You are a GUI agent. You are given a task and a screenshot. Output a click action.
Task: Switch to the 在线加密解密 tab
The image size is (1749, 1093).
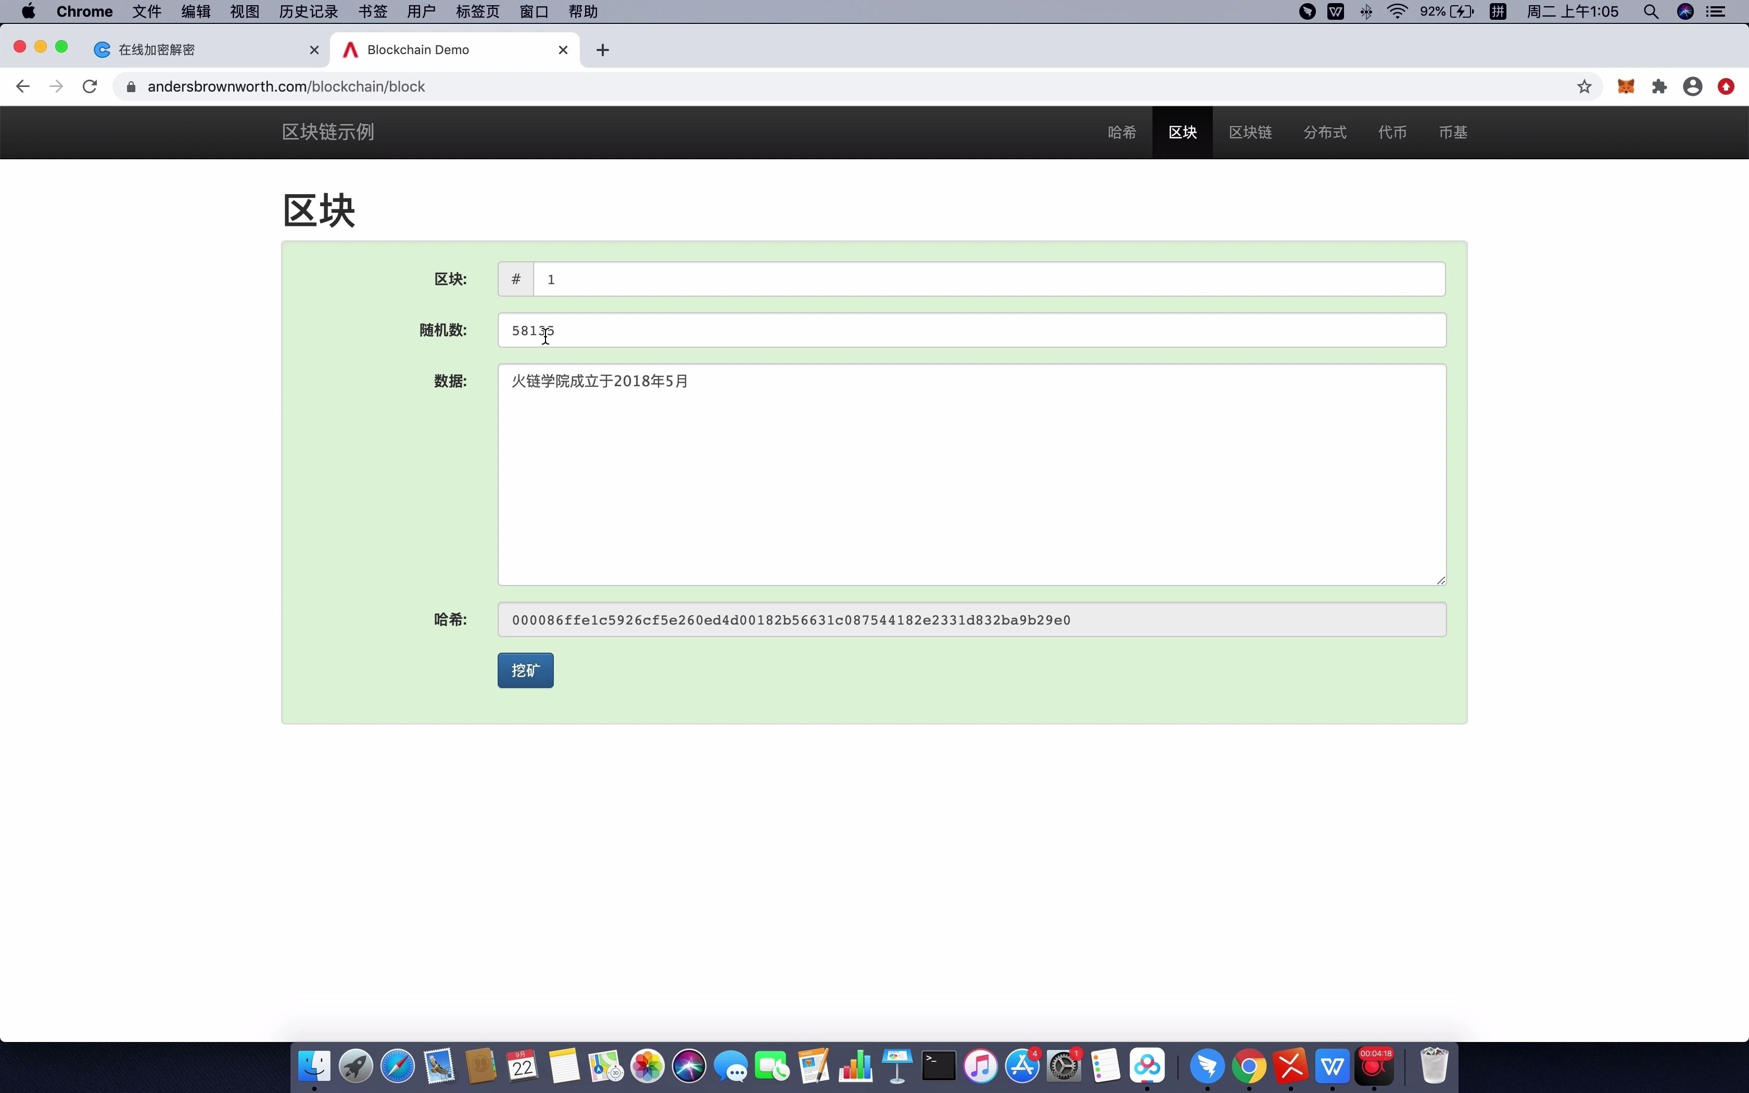coord(157,50)
